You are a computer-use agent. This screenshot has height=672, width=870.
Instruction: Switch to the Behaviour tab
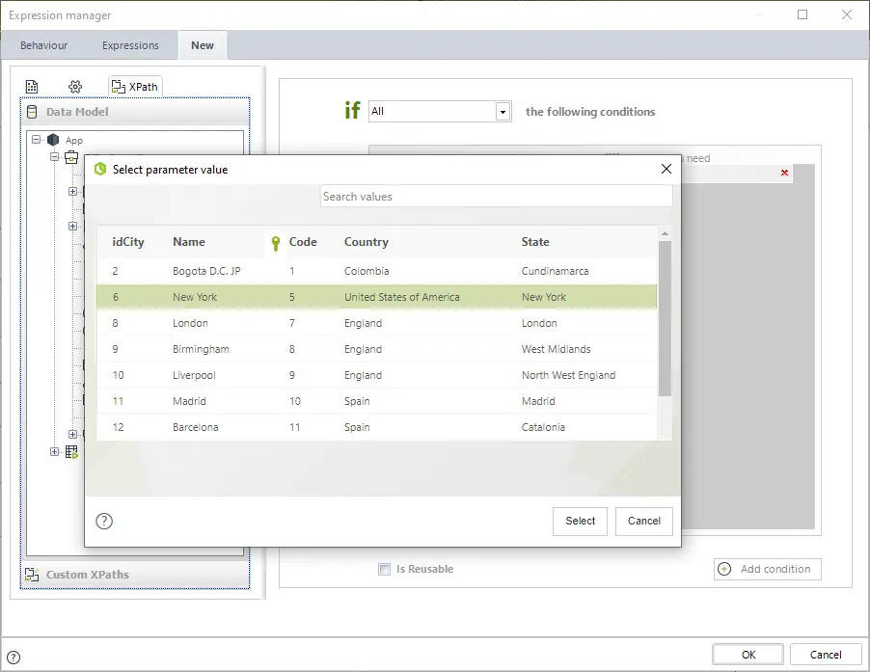(x=43, y=45)
